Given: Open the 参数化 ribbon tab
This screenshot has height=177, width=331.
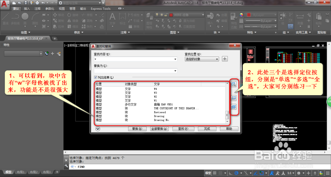Looking at the screenshot, I should tap(50, 9).
